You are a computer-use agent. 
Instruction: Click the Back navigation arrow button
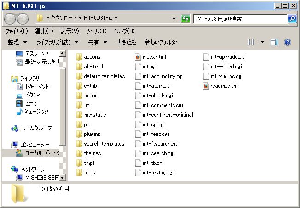10,19
